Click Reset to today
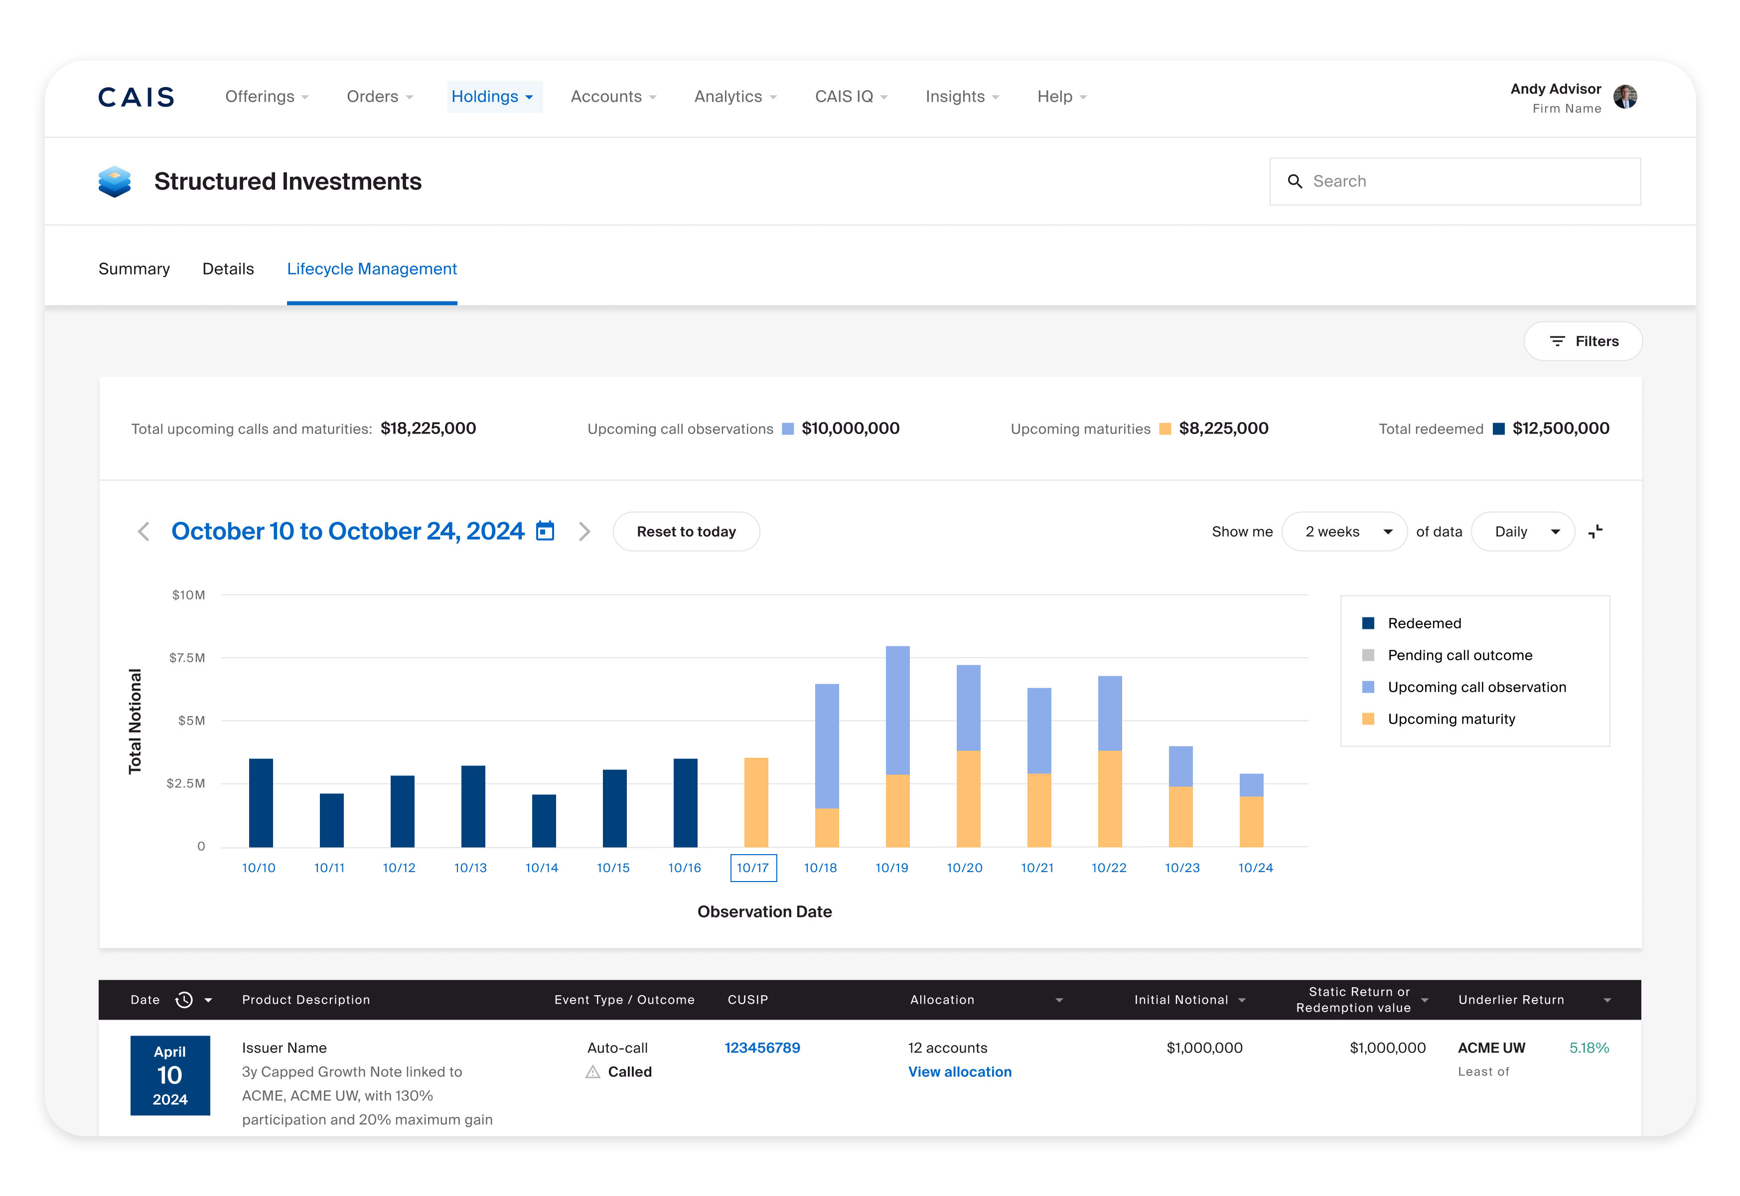The image size is (1740, 1196). coord(686,531)
